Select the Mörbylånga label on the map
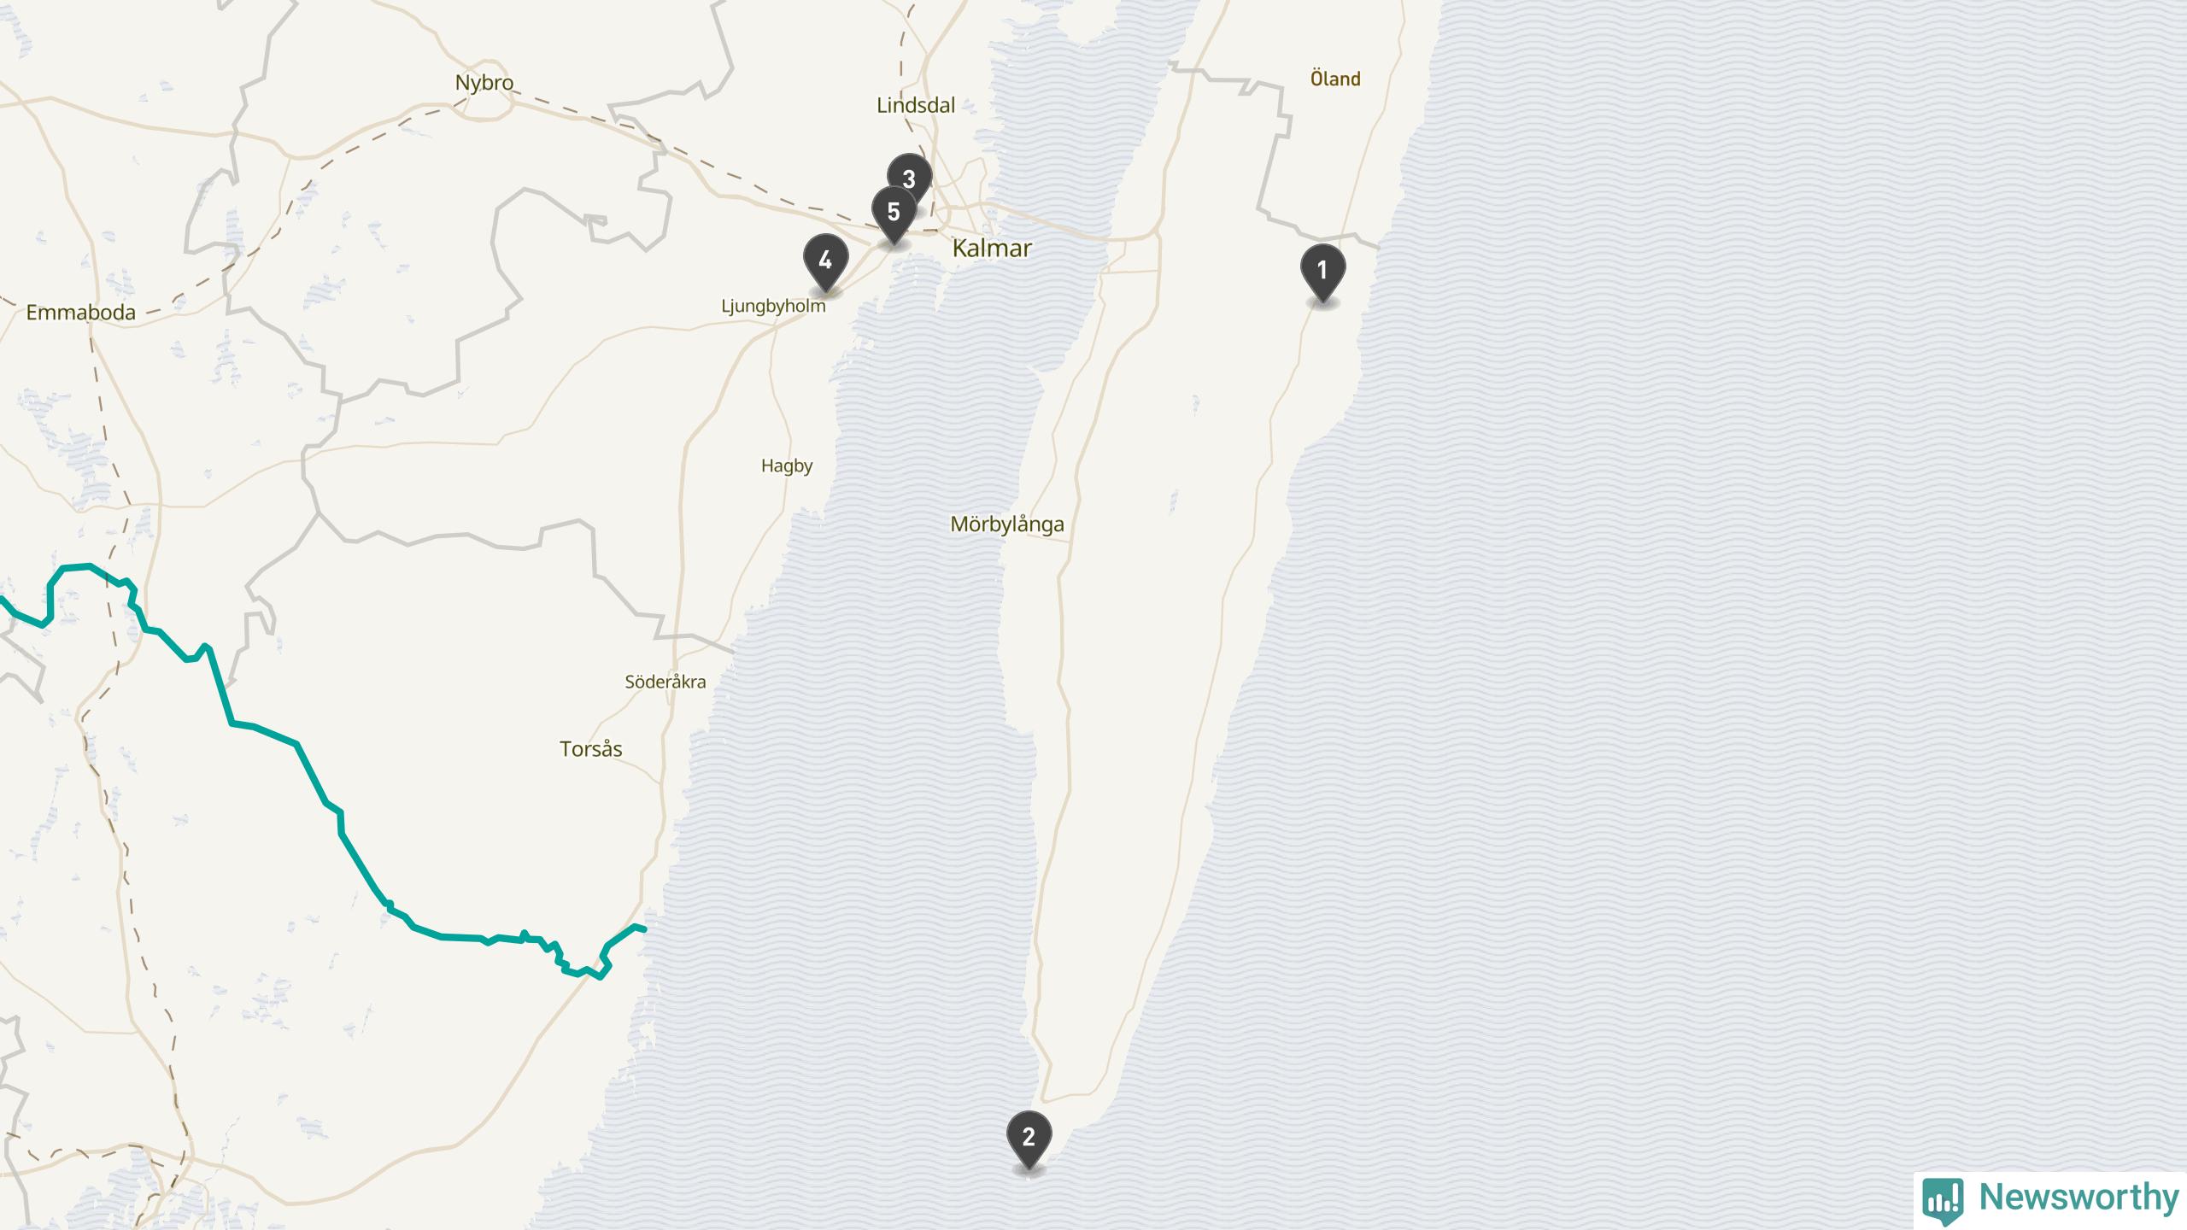 point(1007,524)
